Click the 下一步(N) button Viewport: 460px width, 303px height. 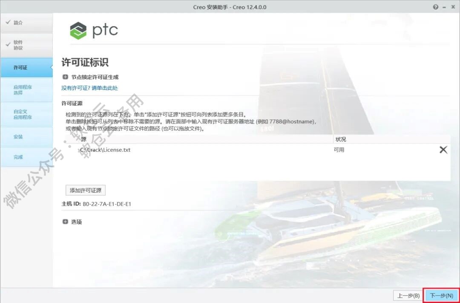tap(441, 295)
